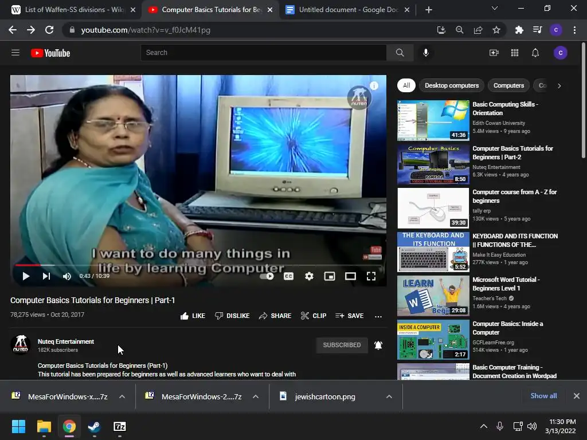
Task: Seek on the video progress bar
Action: [198, 265]
